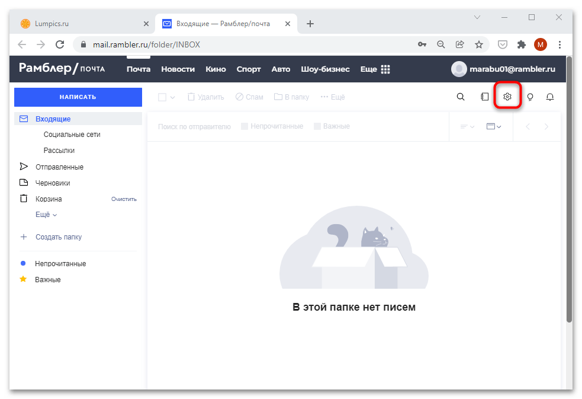The image size is (582, 399).
Task: Open the Шоу-бизнес header tab
Action: 325,69
